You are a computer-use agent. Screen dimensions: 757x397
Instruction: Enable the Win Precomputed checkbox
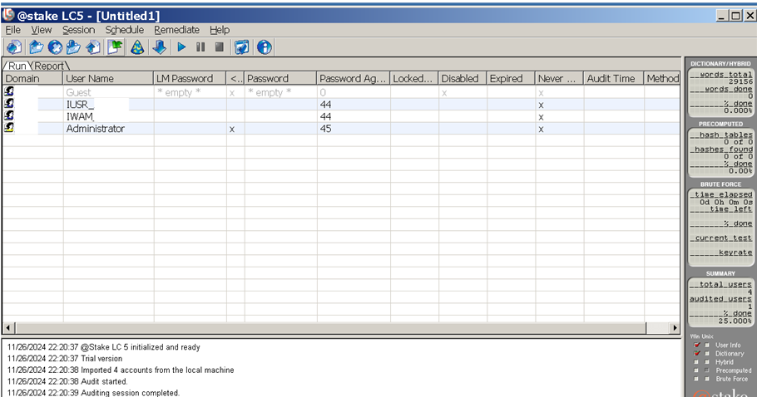[x=696, y=370]
